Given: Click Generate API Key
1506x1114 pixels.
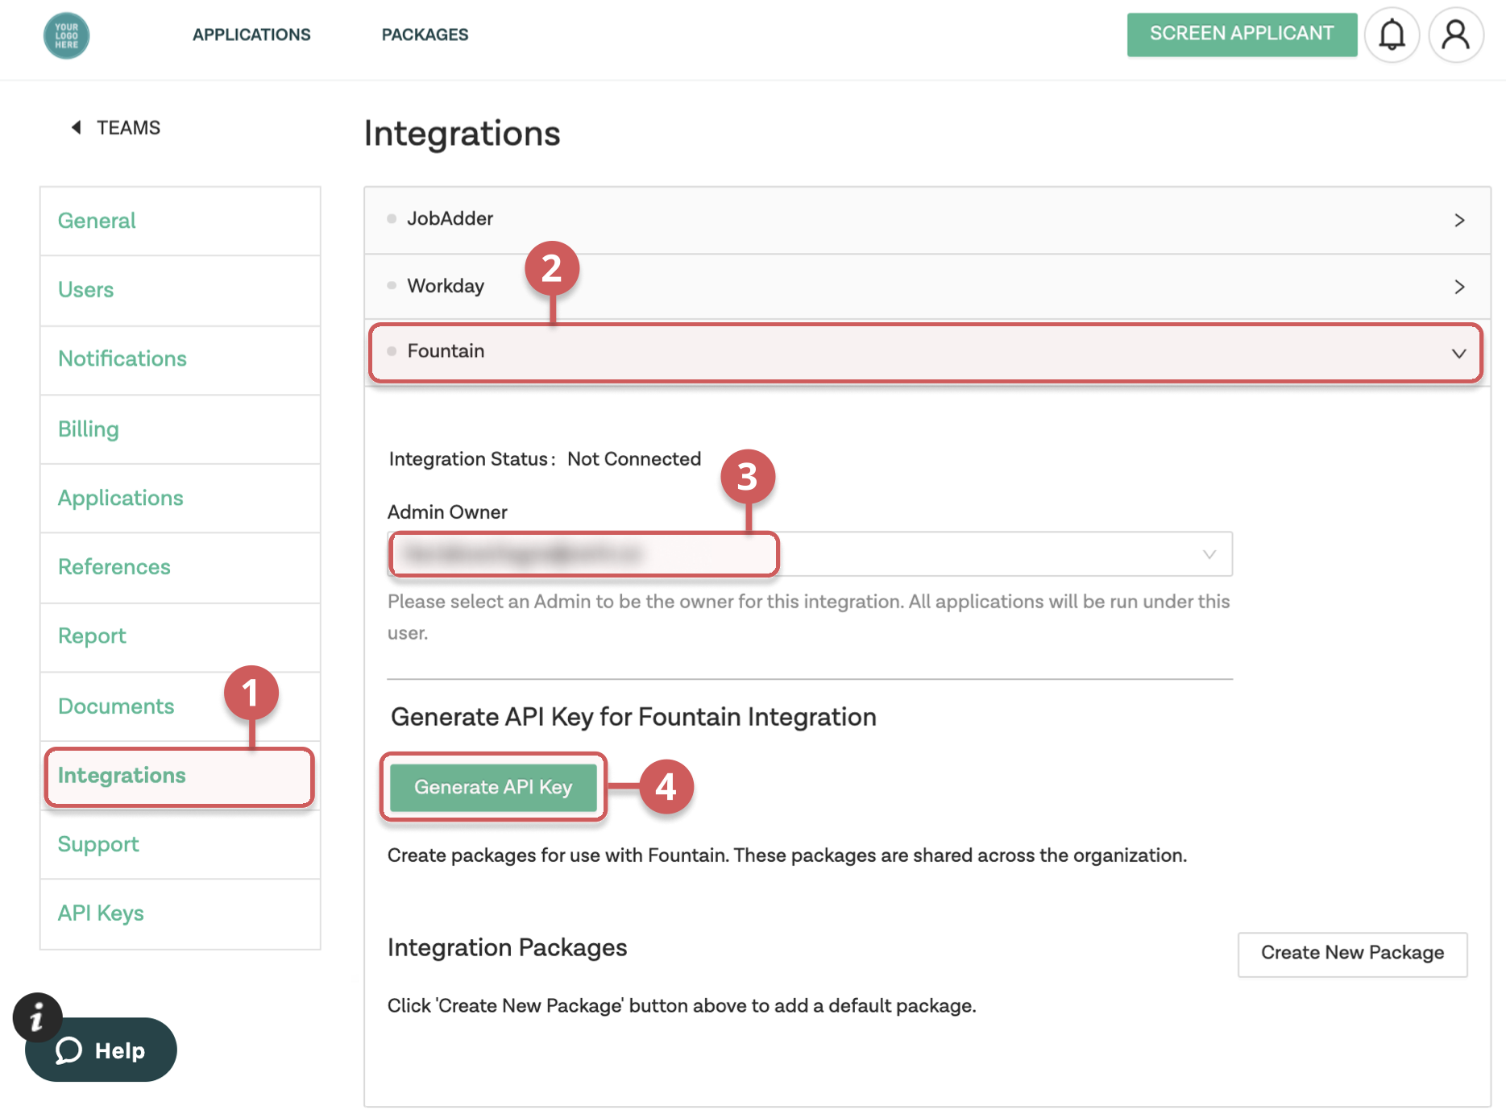Looking at the screenshot, I should (x=492, y=787).
